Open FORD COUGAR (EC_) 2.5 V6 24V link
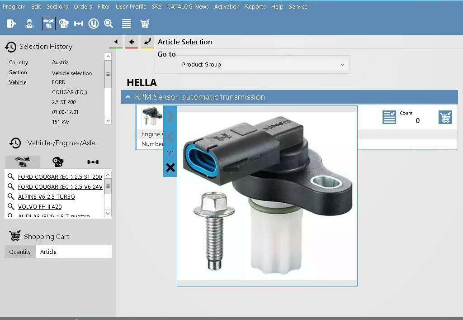Screen dimensions: 463x320 click(x=60, y=187)
